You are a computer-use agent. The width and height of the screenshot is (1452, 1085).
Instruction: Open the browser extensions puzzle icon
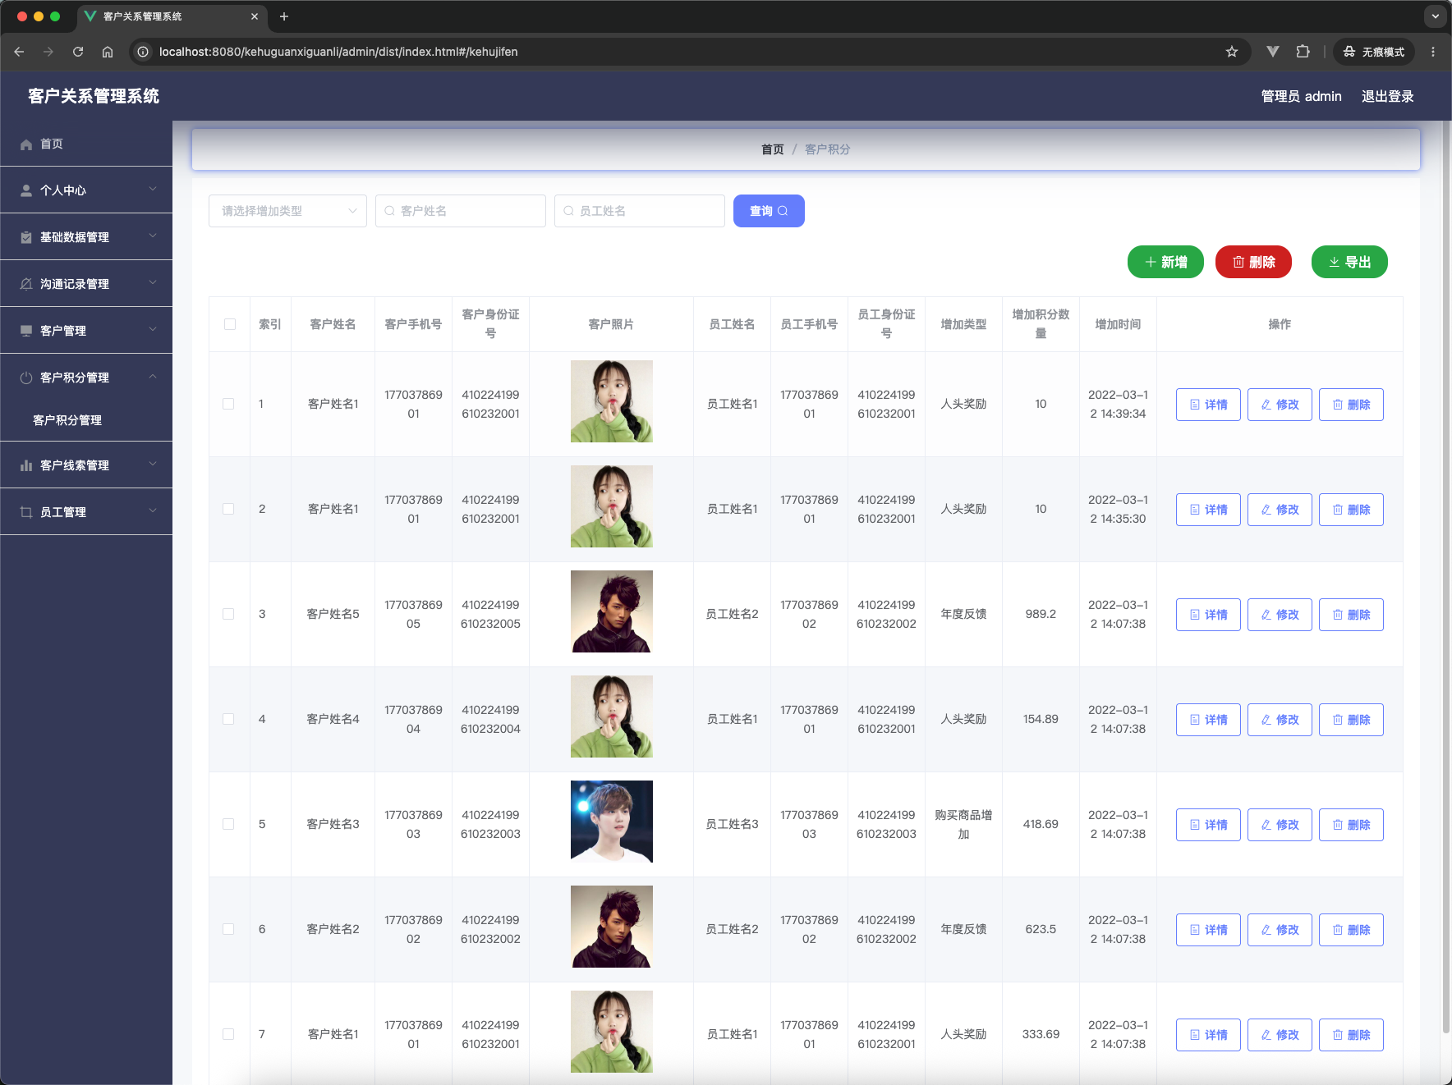[1303, 52]
